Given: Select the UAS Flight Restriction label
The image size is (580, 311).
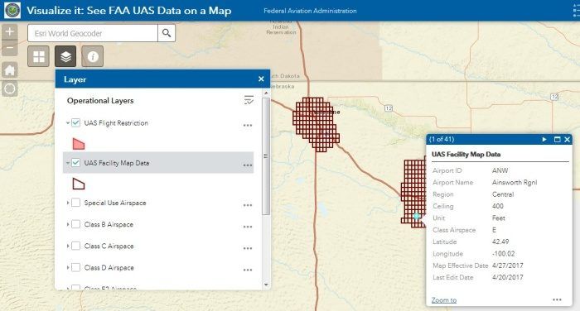Looking at the screenshot, I should (116, 123).
